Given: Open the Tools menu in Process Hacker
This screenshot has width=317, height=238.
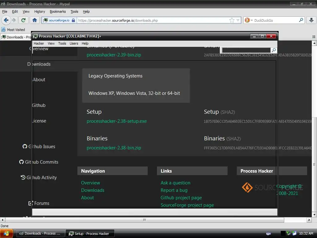Looking at the screenshot, I should (x=62, y=43).
